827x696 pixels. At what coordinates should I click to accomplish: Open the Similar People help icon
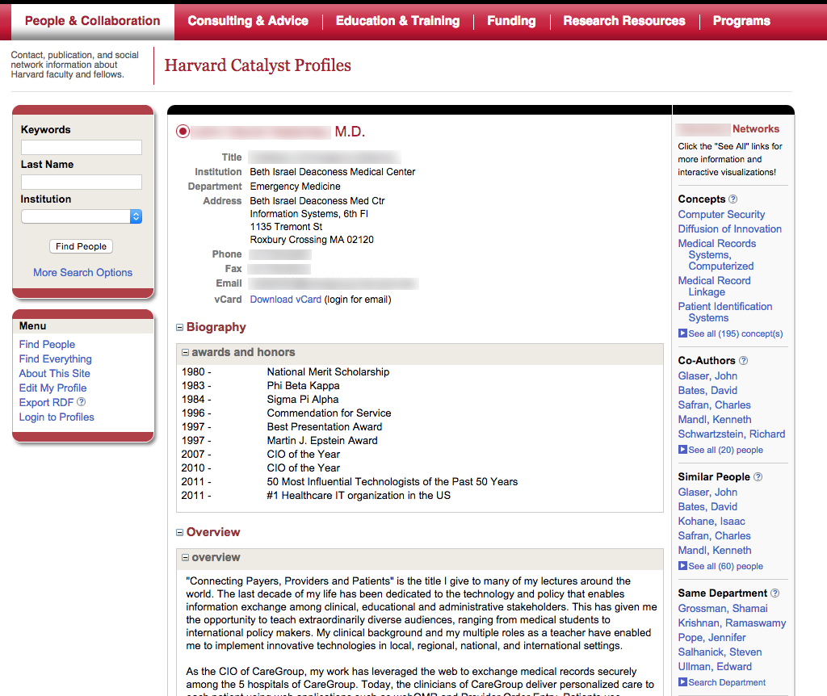click(758, 477)
